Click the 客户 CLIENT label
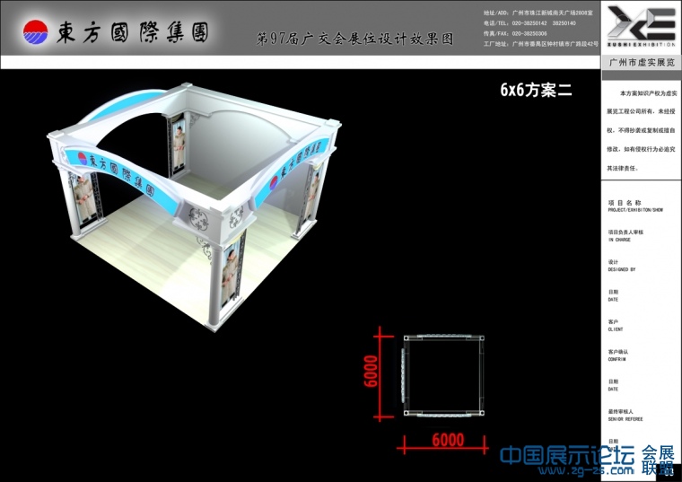The width and height of the screenshot is (682, 482). tap(615, 326)
